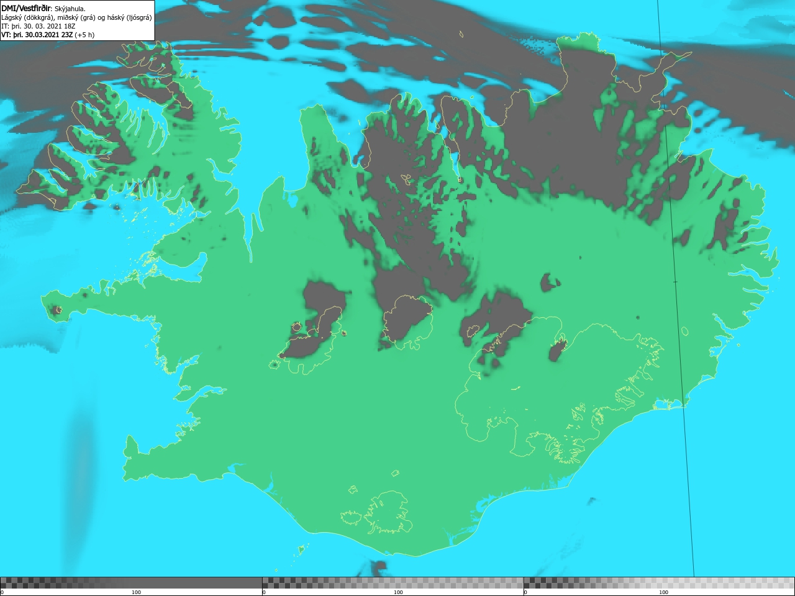Click the light gray high-cloud color bar
The width and height of the screenshot is (795, 596).
(659, 583)
